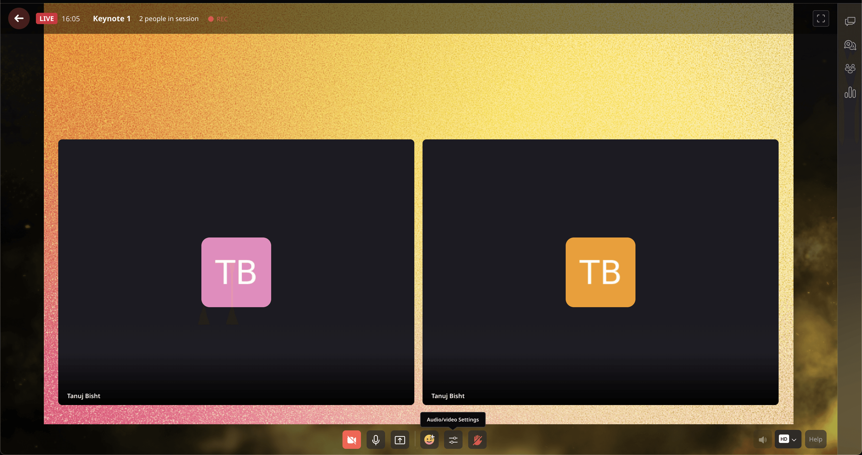Open the emoji reactions picker
862x455 pixels.
[x=429, y=440]
